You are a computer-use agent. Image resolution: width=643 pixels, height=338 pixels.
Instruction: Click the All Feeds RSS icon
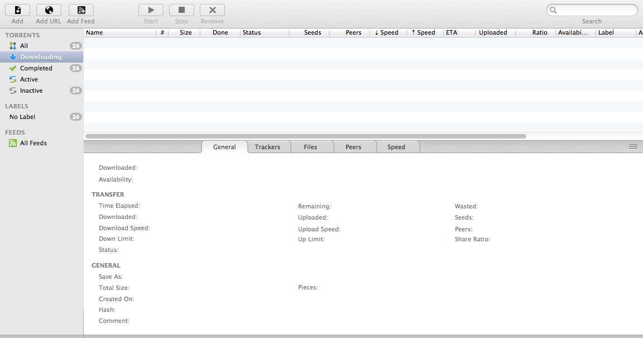[x=13, y=143]
